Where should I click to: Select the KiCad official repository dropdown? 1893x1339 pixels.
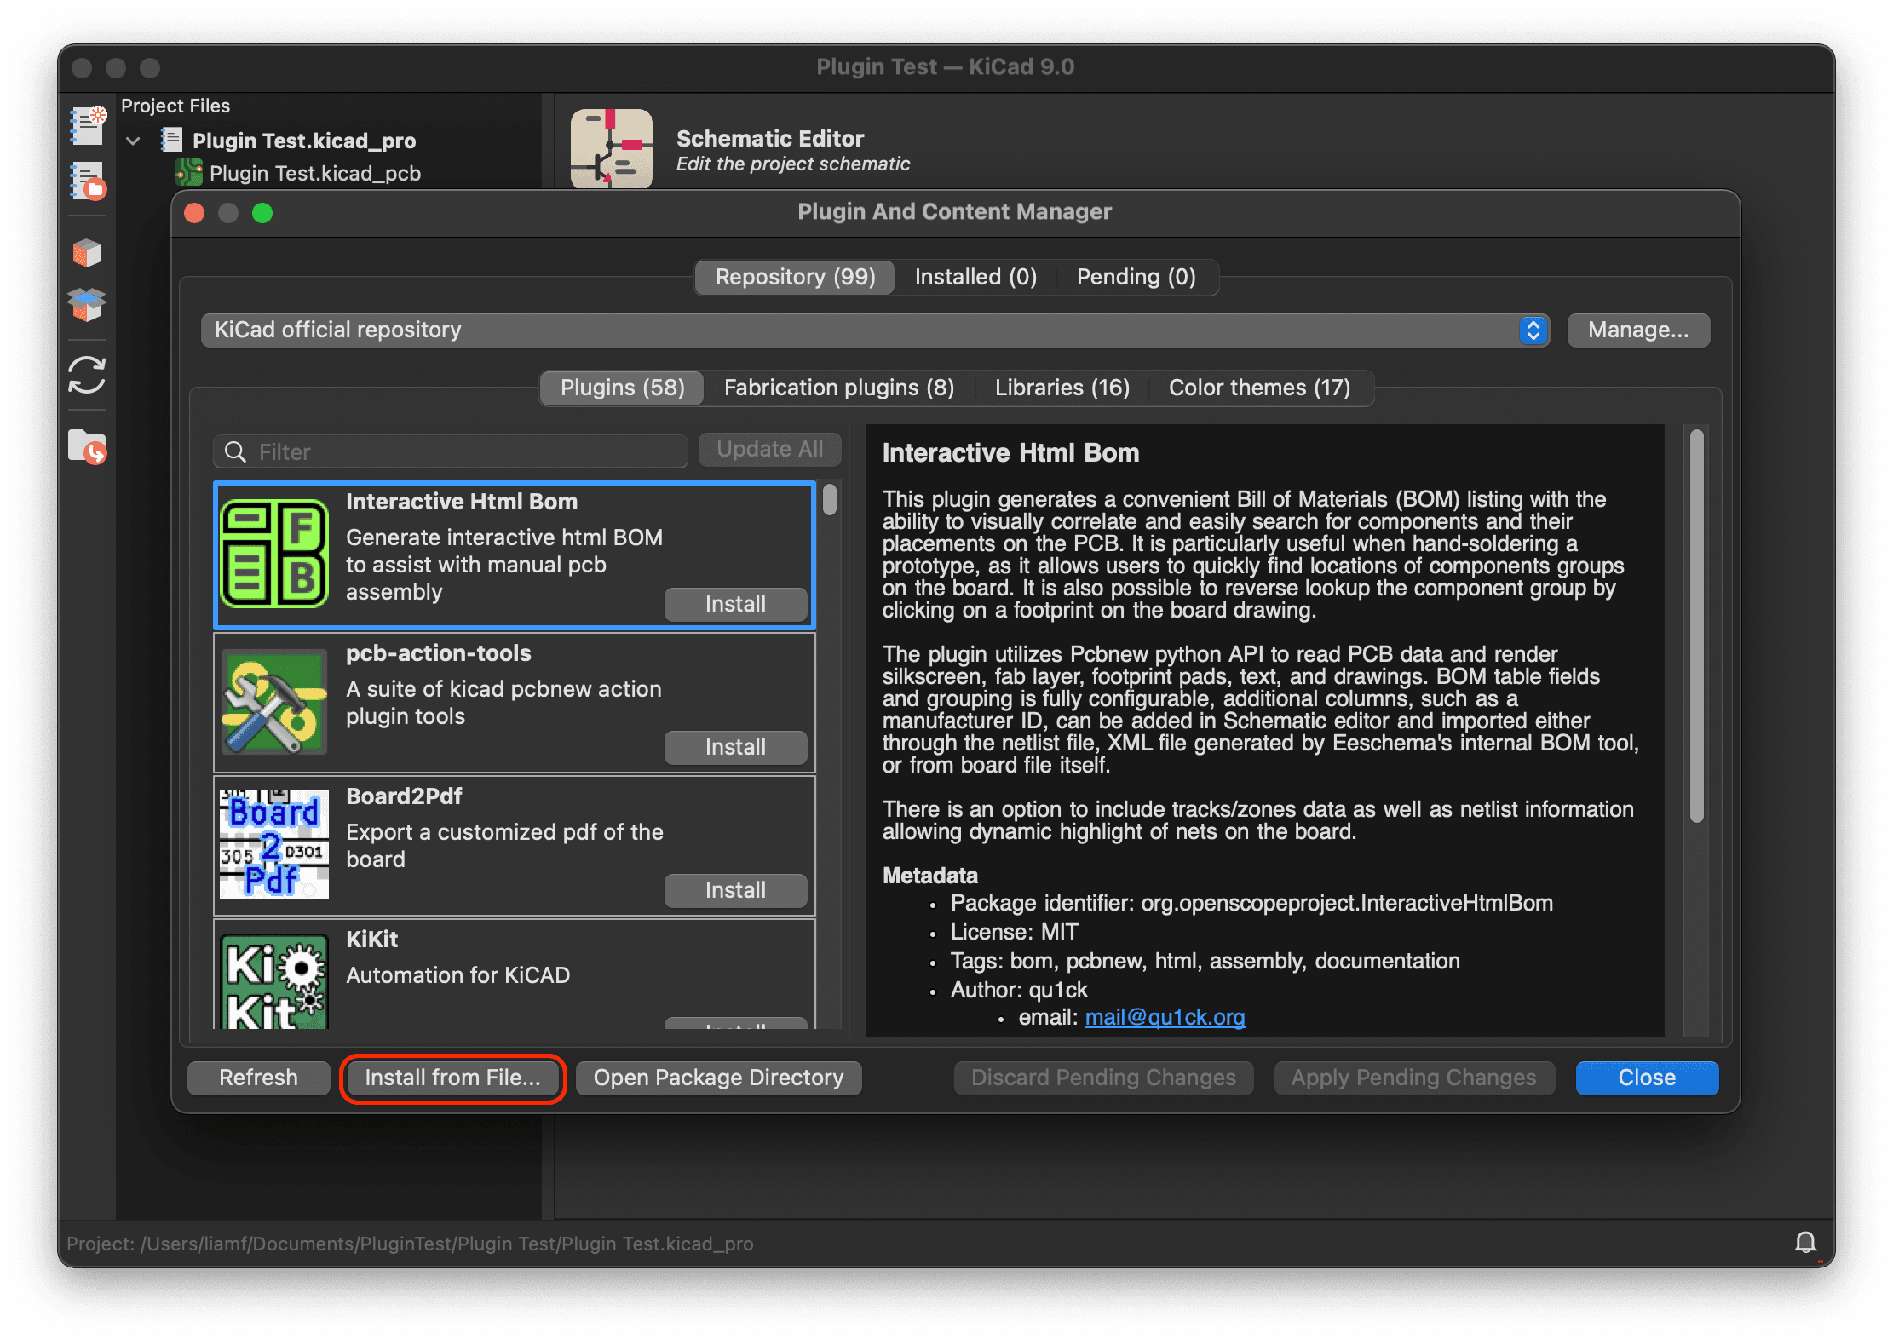[x=869, y=330]
